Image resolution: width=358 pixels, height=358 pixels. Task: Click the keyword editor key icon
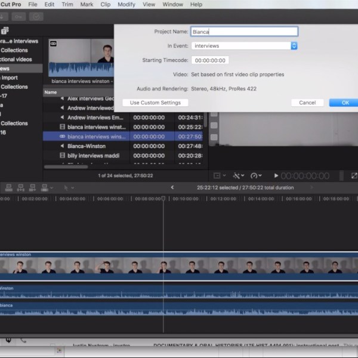click(x=20, y=17)
